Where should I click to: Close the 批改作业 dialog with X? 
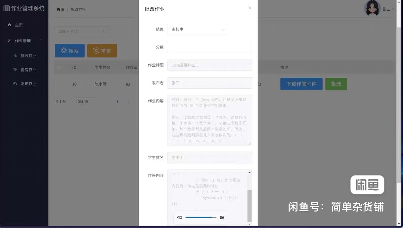pyautogui.click(x=250, y=8)
